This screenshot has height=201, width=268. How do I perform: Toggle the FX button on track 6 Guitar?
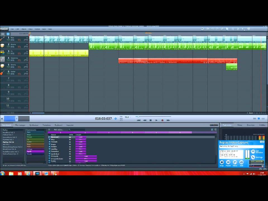pos(19,74)
